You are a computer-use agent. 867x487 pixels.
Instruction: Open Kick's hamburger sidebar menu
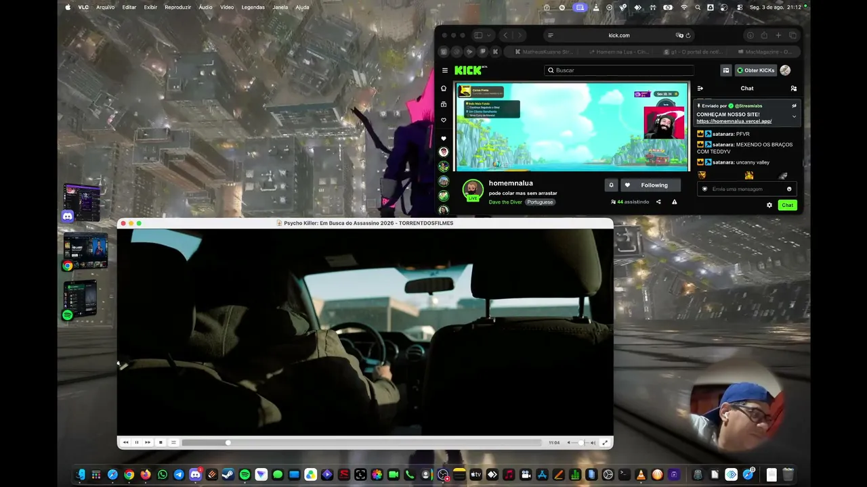[x=445, y=70]
